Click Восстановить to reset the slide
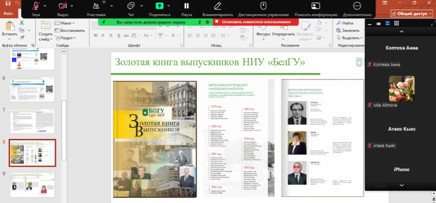This screenshot has width=436, height=203. pos(69,30)
